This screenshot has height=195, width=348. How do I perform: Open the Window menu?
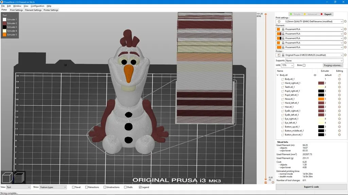click(17, 6)
